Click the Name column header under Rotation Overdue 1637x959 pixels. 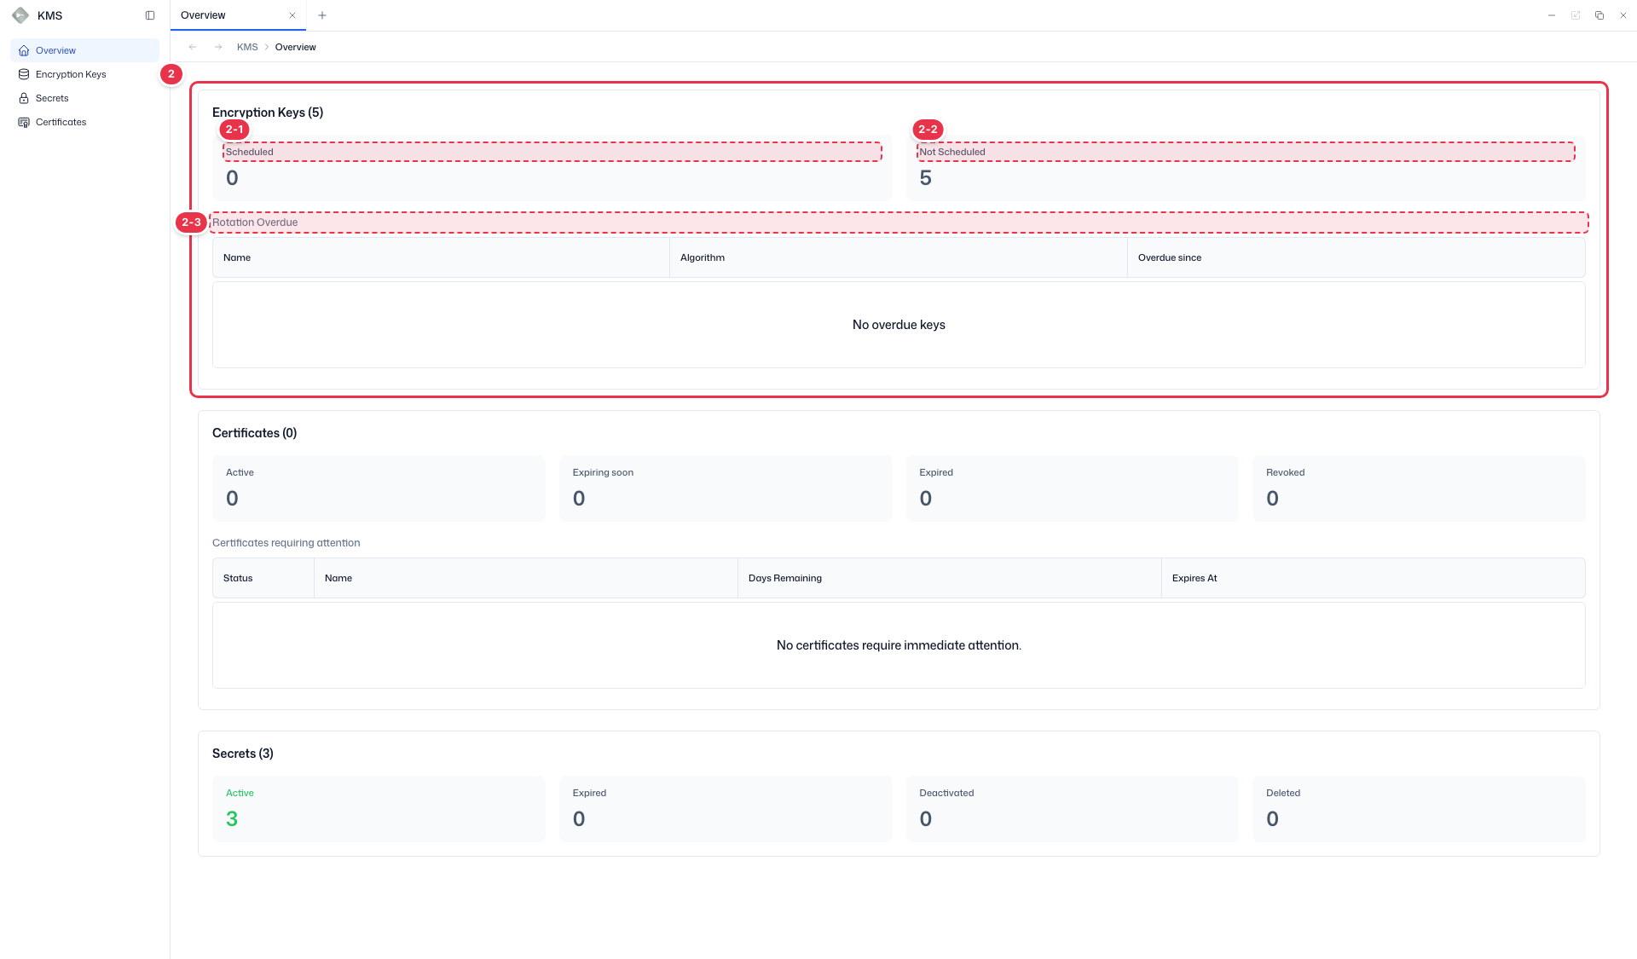pos(441,257)
